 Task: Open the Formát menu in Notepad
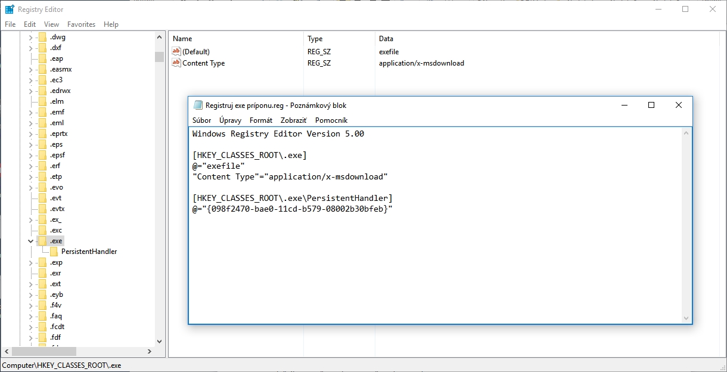pos(260,120)
